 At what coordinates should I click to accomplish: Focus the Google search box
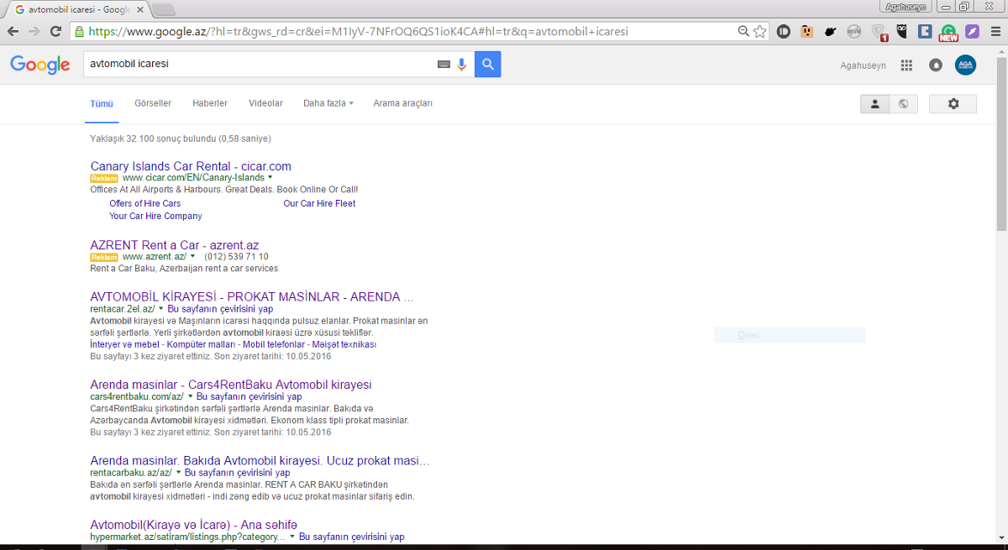259,64
